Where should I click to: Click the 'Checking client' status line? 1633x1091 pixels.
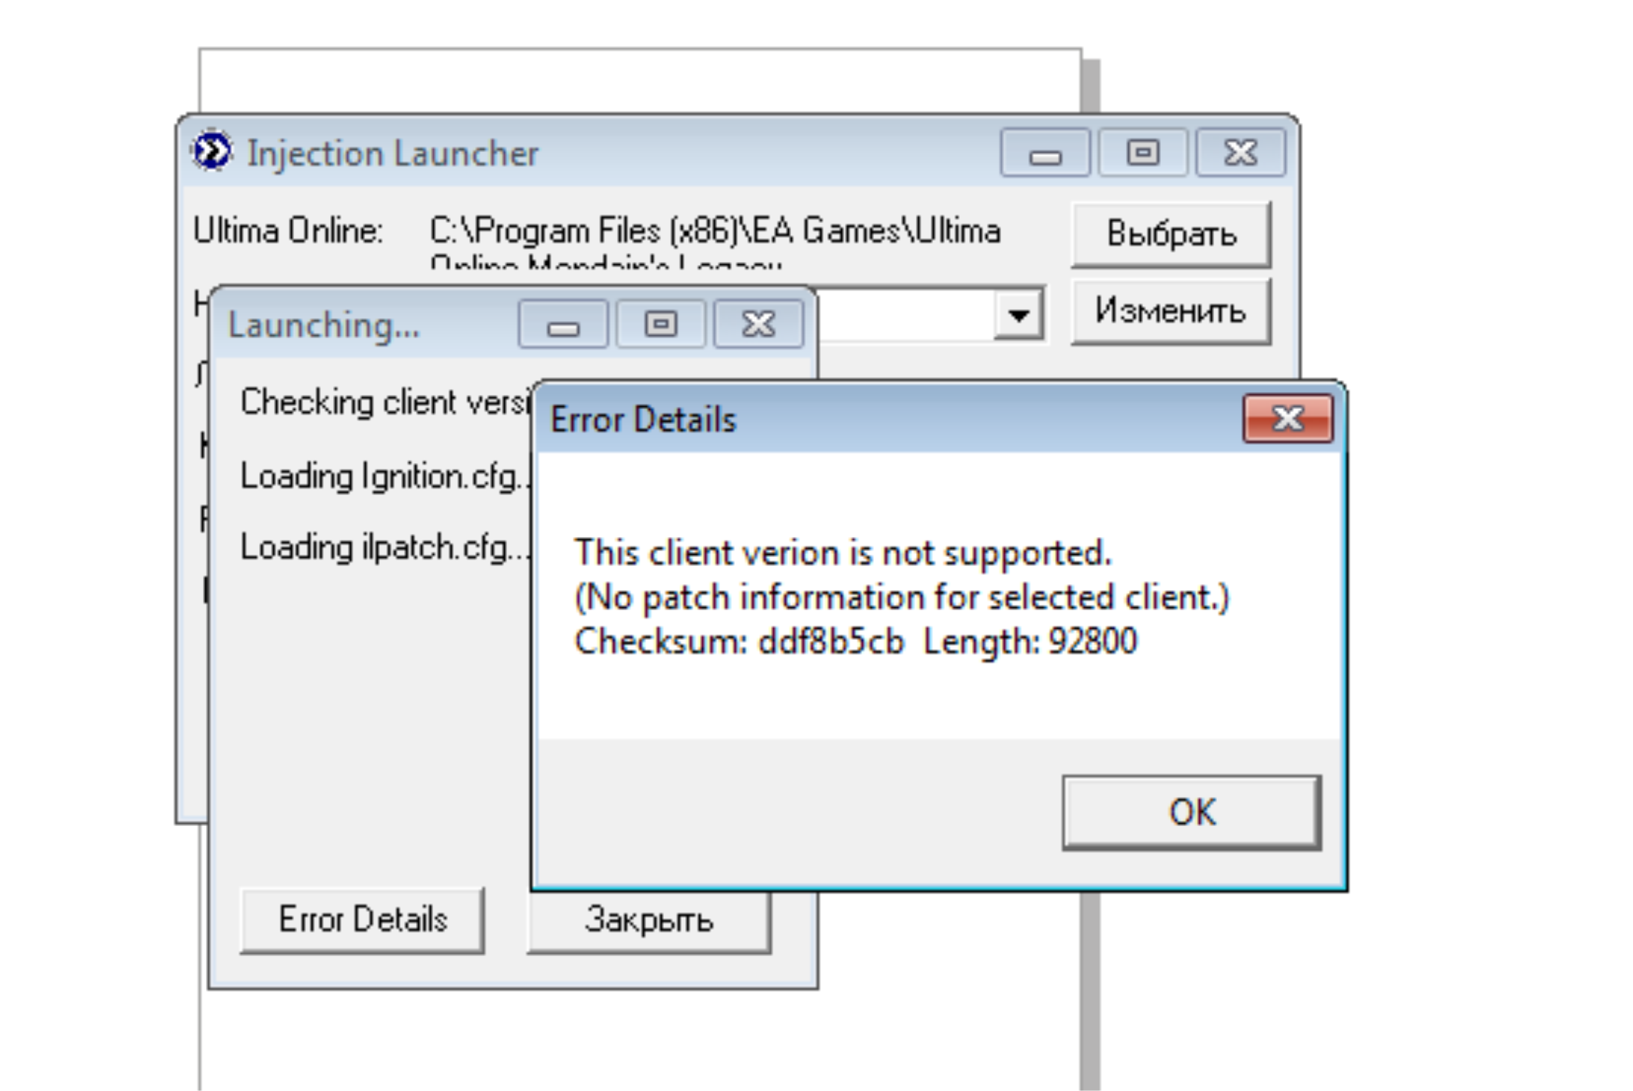point(386,402)
